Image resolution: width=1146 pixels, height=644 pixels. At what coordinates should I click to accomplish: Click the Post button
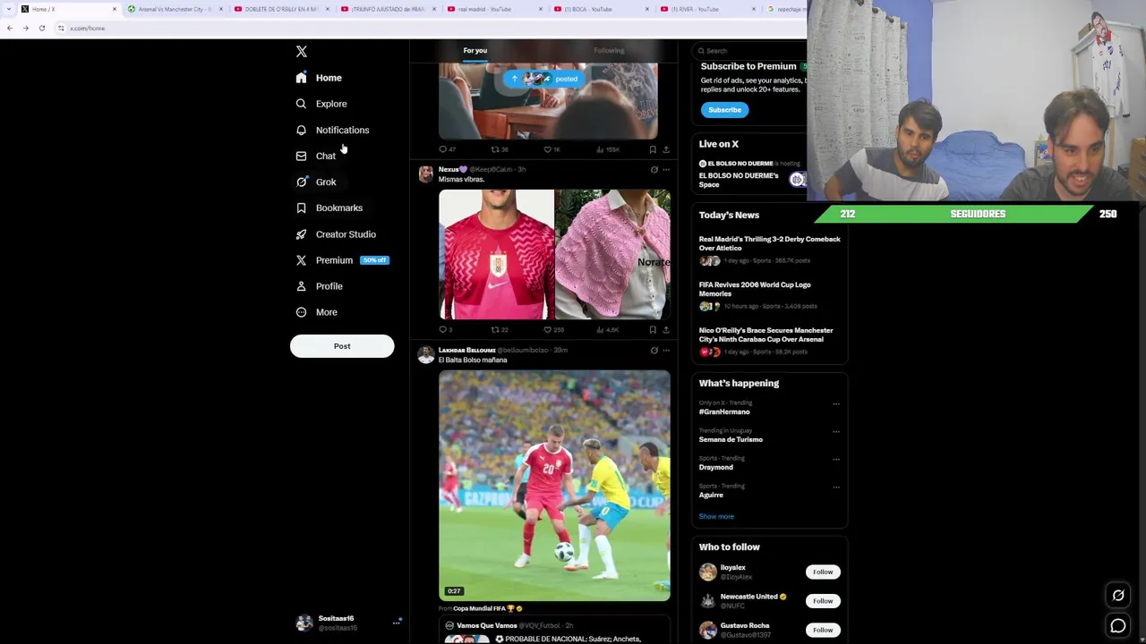pyautogui.click(x=342, y=346)
